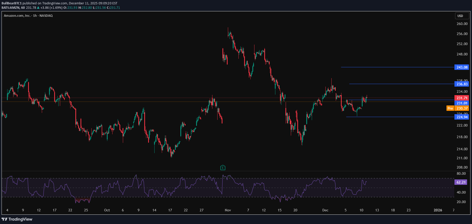The width and height of the screenshot is (472, 224).
Task: Click the purple RSI 62.21 value label
Action: pyautogui.click(x=461, y=182)
